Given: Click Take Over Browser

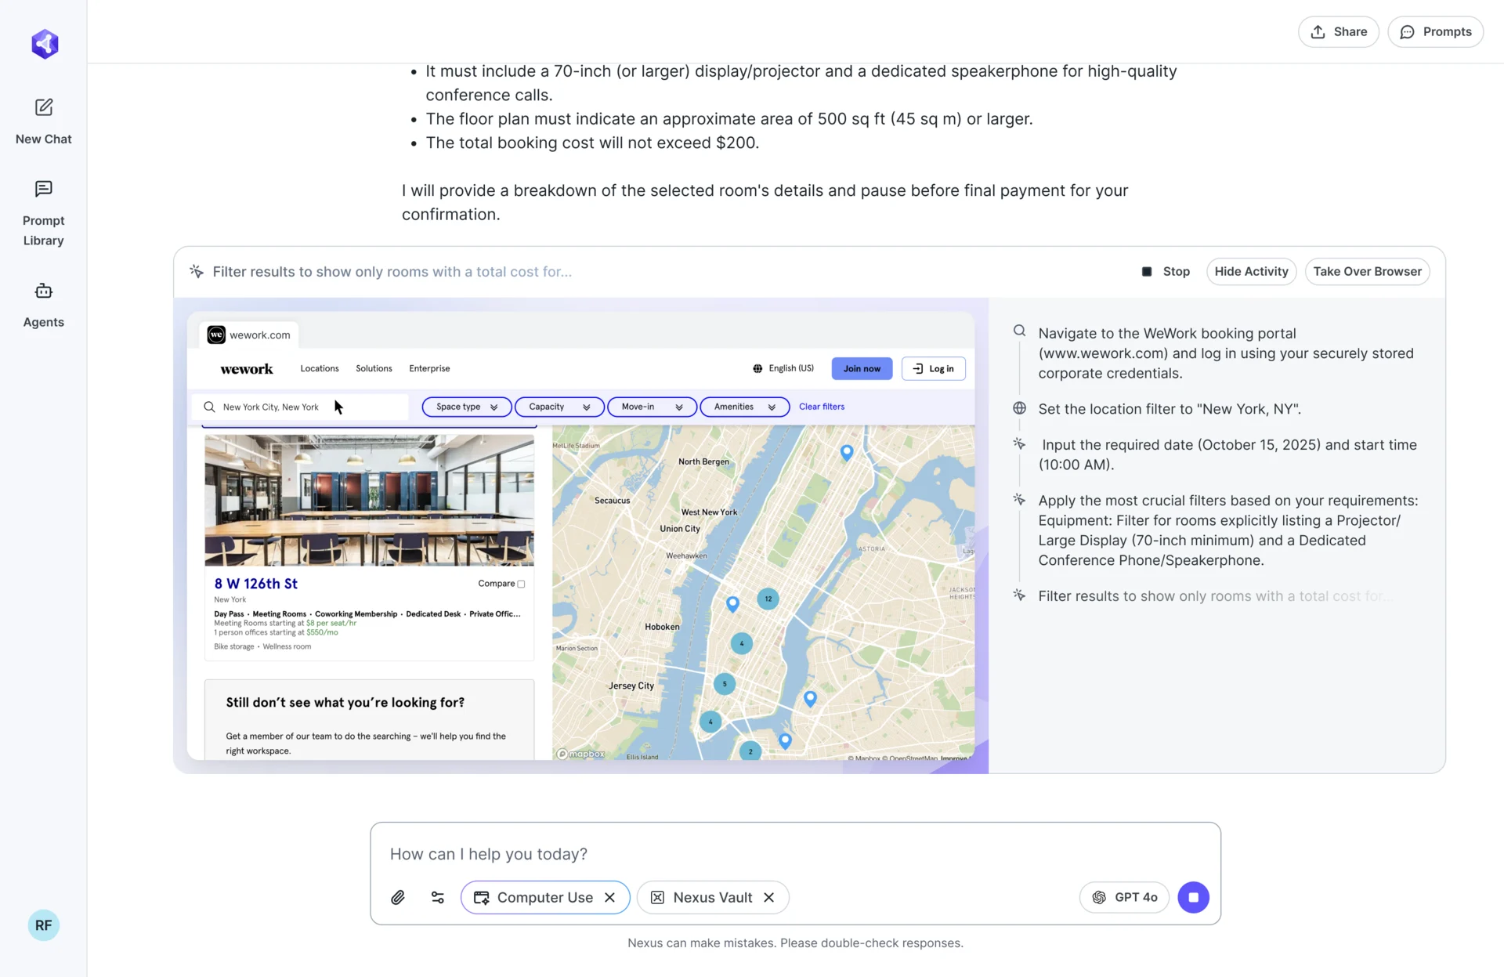Looking at the screenshot, I should tap(1367, 271).
